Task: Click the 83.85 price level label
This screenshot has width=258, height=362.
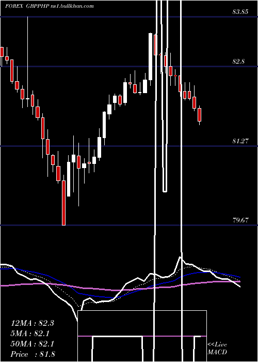Action: point(240,12)
